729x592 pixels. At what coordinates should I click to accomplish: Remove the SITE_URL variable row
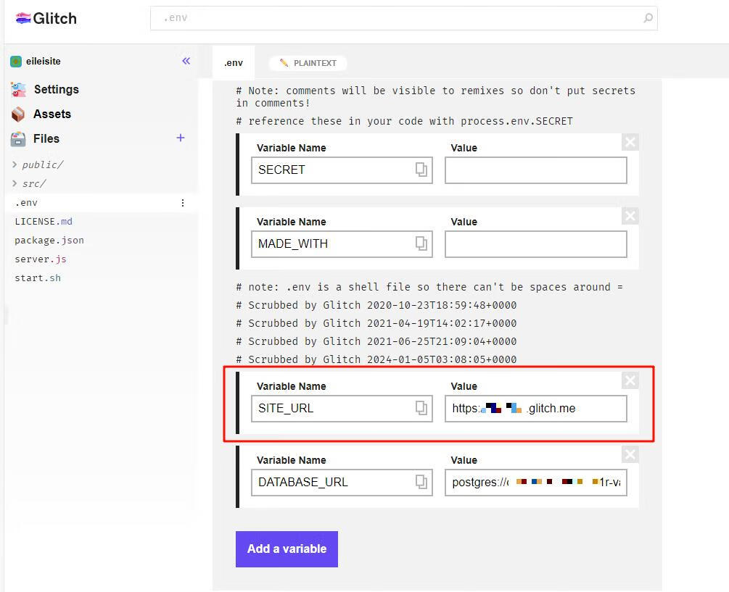tap(630, 380)
